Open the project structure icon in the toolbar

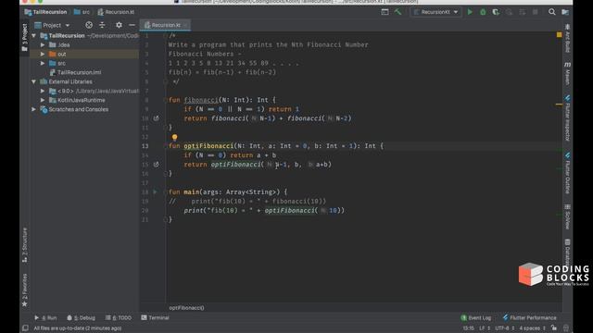[x=565, y=12]
